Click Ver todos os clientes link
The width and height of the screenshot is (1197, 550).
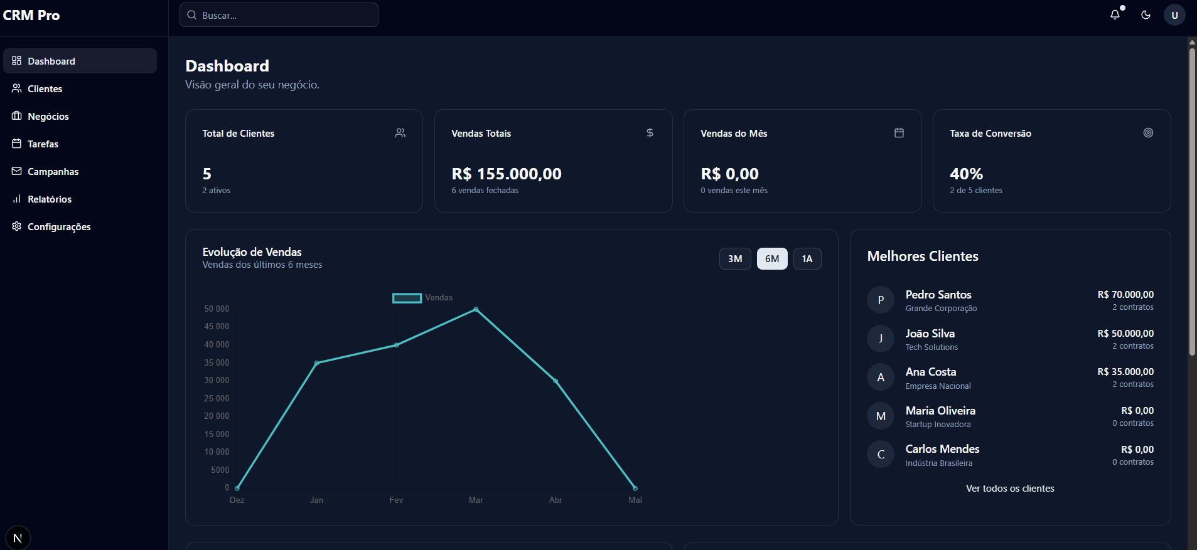[1010, 489]
